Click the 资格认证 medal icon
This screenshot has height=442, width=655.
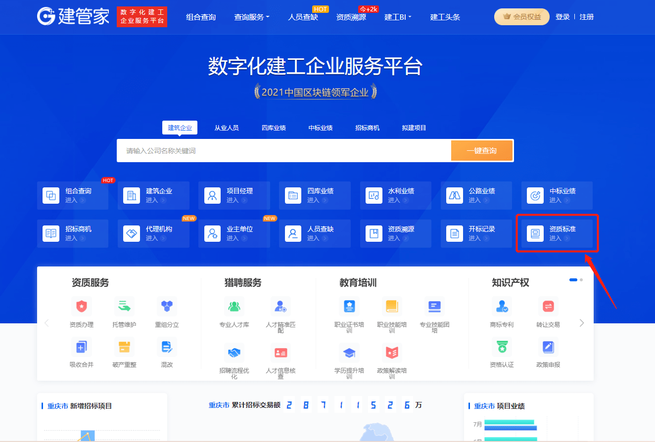[x=502, y=347]
